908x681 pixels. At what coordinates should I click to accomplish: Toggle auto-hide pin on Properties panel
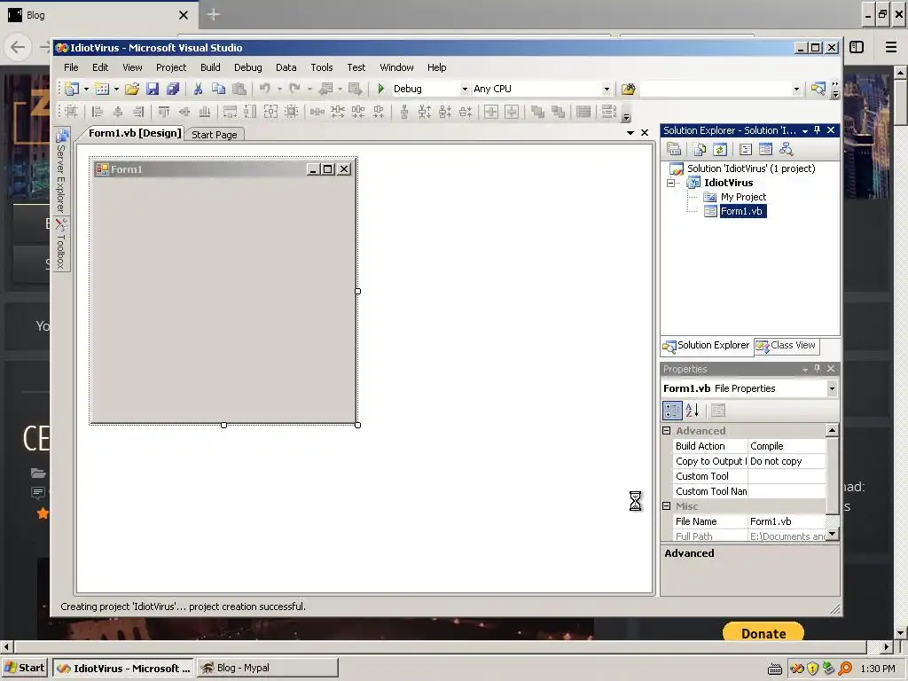[817, 369]
